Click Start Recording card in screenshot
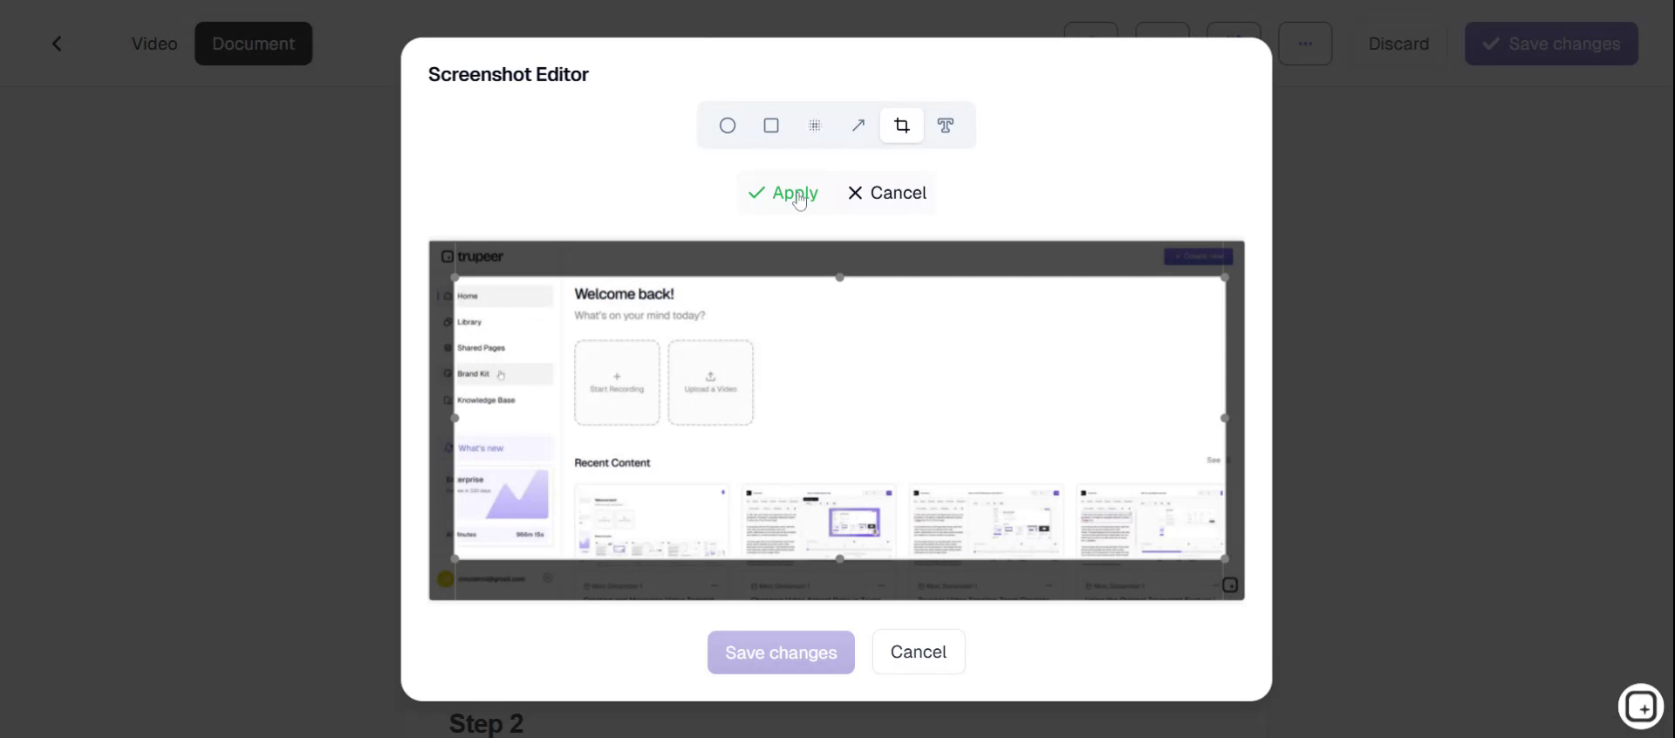This screenshot has height=738, width=1675. [617, 383]
